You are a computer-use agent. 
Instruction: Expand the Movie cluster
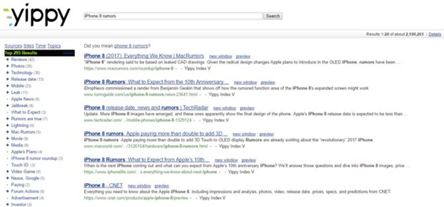pyautogui.click(x=7, y=138)
